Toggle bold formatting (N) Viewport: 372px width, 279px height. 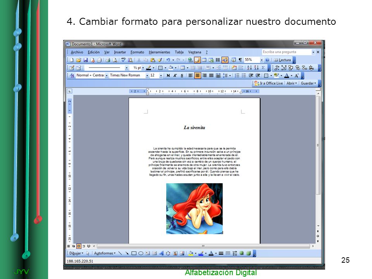(x=168, y=76)
